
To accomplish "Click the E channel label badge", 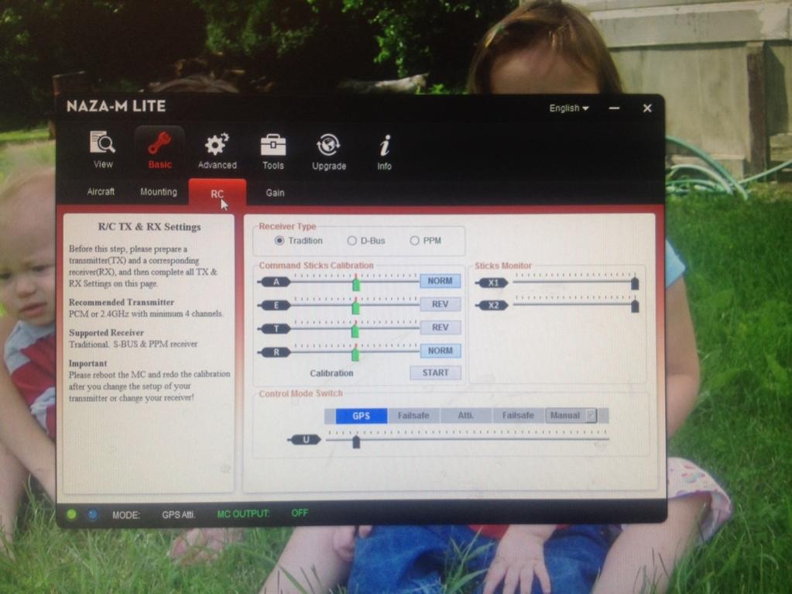I will [x=274, y=305].
